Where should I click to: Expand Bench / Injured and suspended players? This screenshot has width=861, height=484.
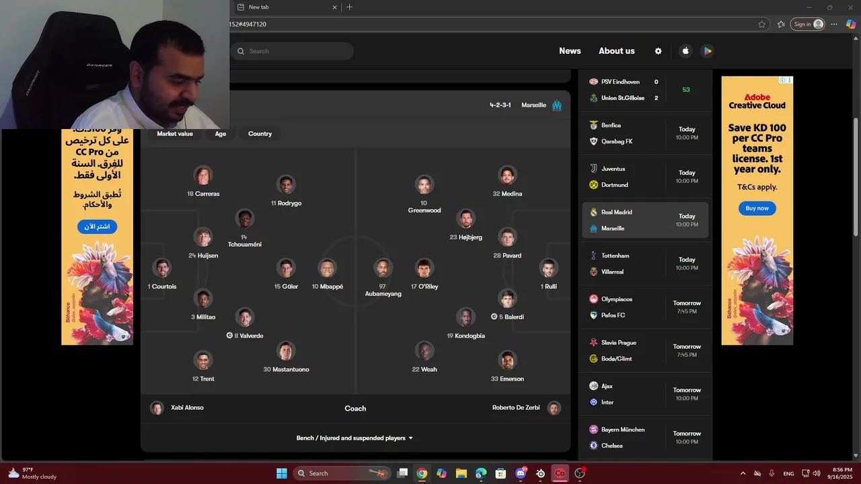tap(355, 438)
